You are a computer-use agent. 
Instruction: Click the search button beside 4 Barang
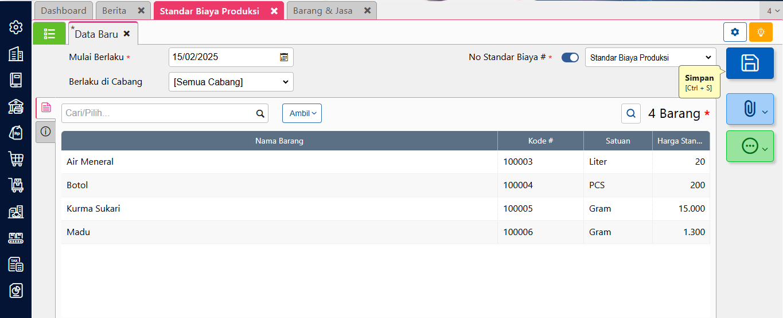[631, 113]
